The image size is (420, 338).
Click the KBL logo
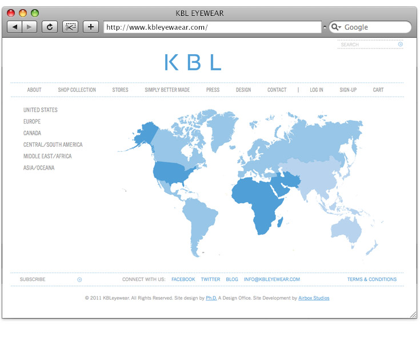tap(193, 62)
